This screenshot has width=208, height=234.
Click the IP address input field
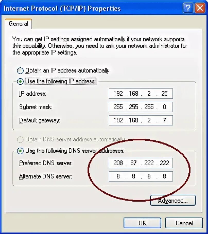pos(141,94)
